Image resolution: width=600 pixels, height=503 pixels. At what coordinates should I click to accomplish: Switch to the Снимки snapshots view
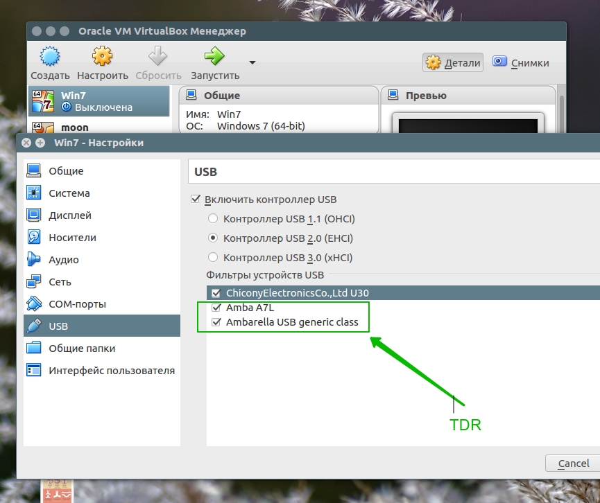click(521, 62)
